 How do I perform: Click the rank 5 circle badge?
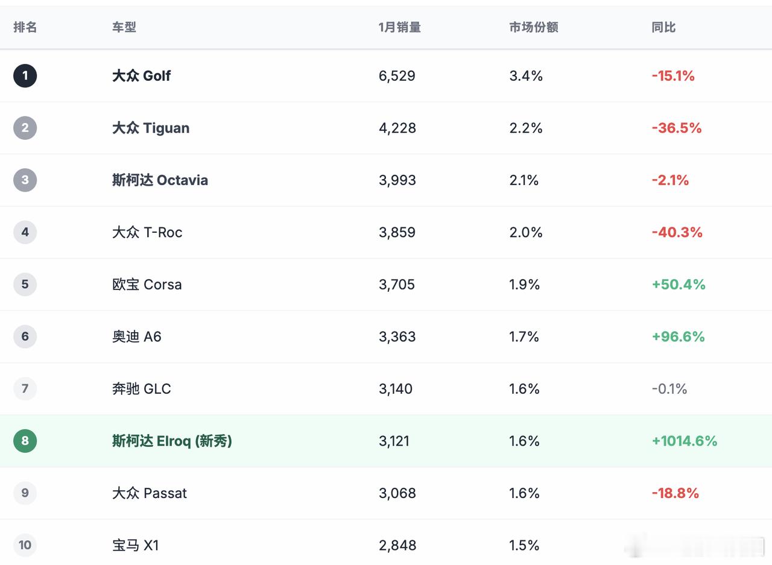coord(25,284)
